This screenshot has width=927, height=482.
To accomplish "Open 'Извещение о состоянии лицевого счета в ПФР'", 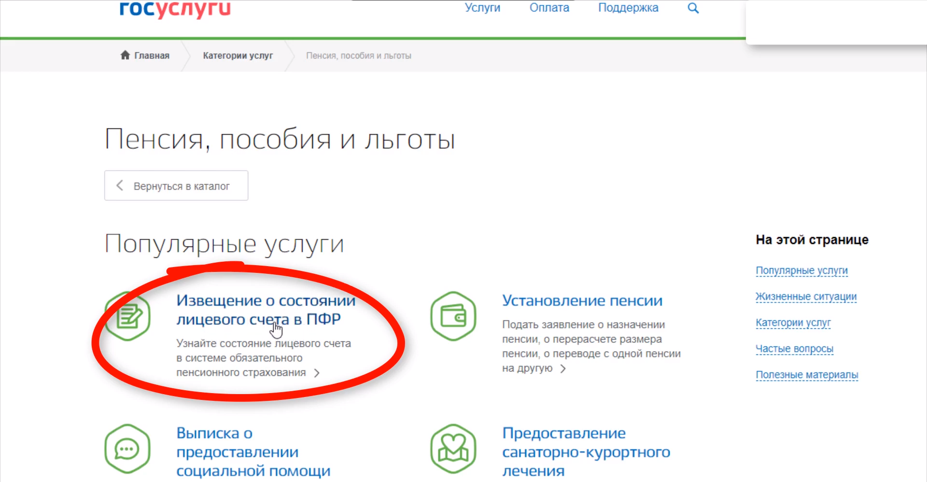I will click(265, 309).
